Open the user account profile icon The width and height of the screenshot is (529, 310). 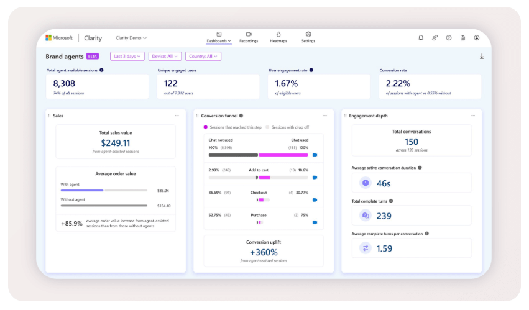[x=477, y=38]
